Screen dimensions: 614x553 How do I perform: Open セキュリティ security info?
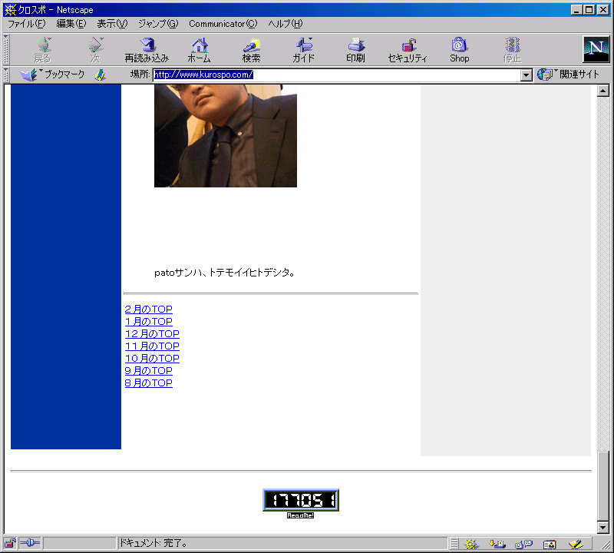[408, 50]
